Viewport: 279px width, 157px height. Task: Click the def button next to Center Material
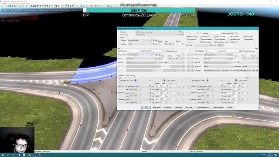click(156, 40)
